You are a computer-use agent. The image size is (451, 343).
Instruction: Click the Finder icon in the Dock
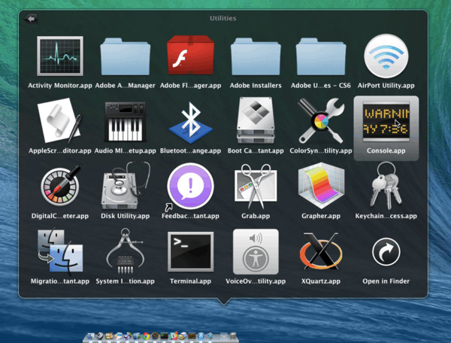pos(91,336)
